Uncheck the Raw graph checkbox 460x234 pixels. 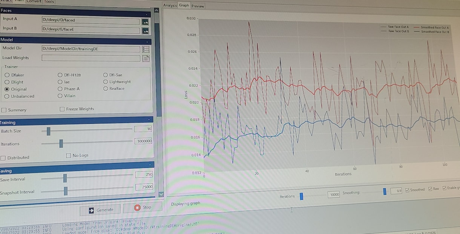pyautogui.click(x=431, y=189)
